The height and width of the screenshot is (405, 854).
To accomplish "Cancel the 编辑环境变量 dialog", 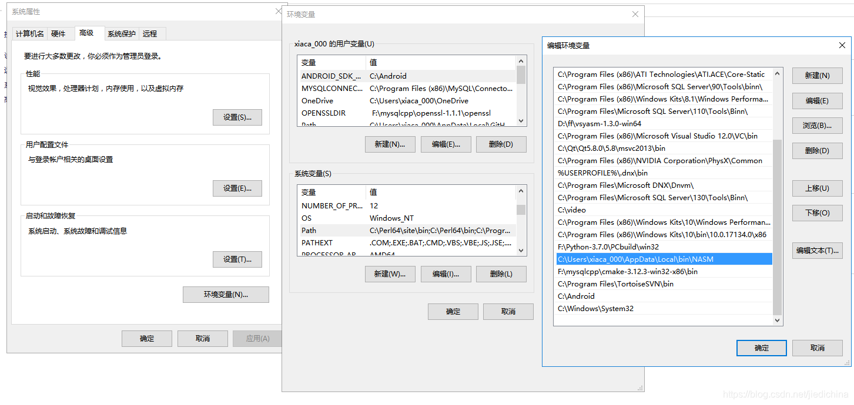I will pyautogui.click(x=818, y=348).
